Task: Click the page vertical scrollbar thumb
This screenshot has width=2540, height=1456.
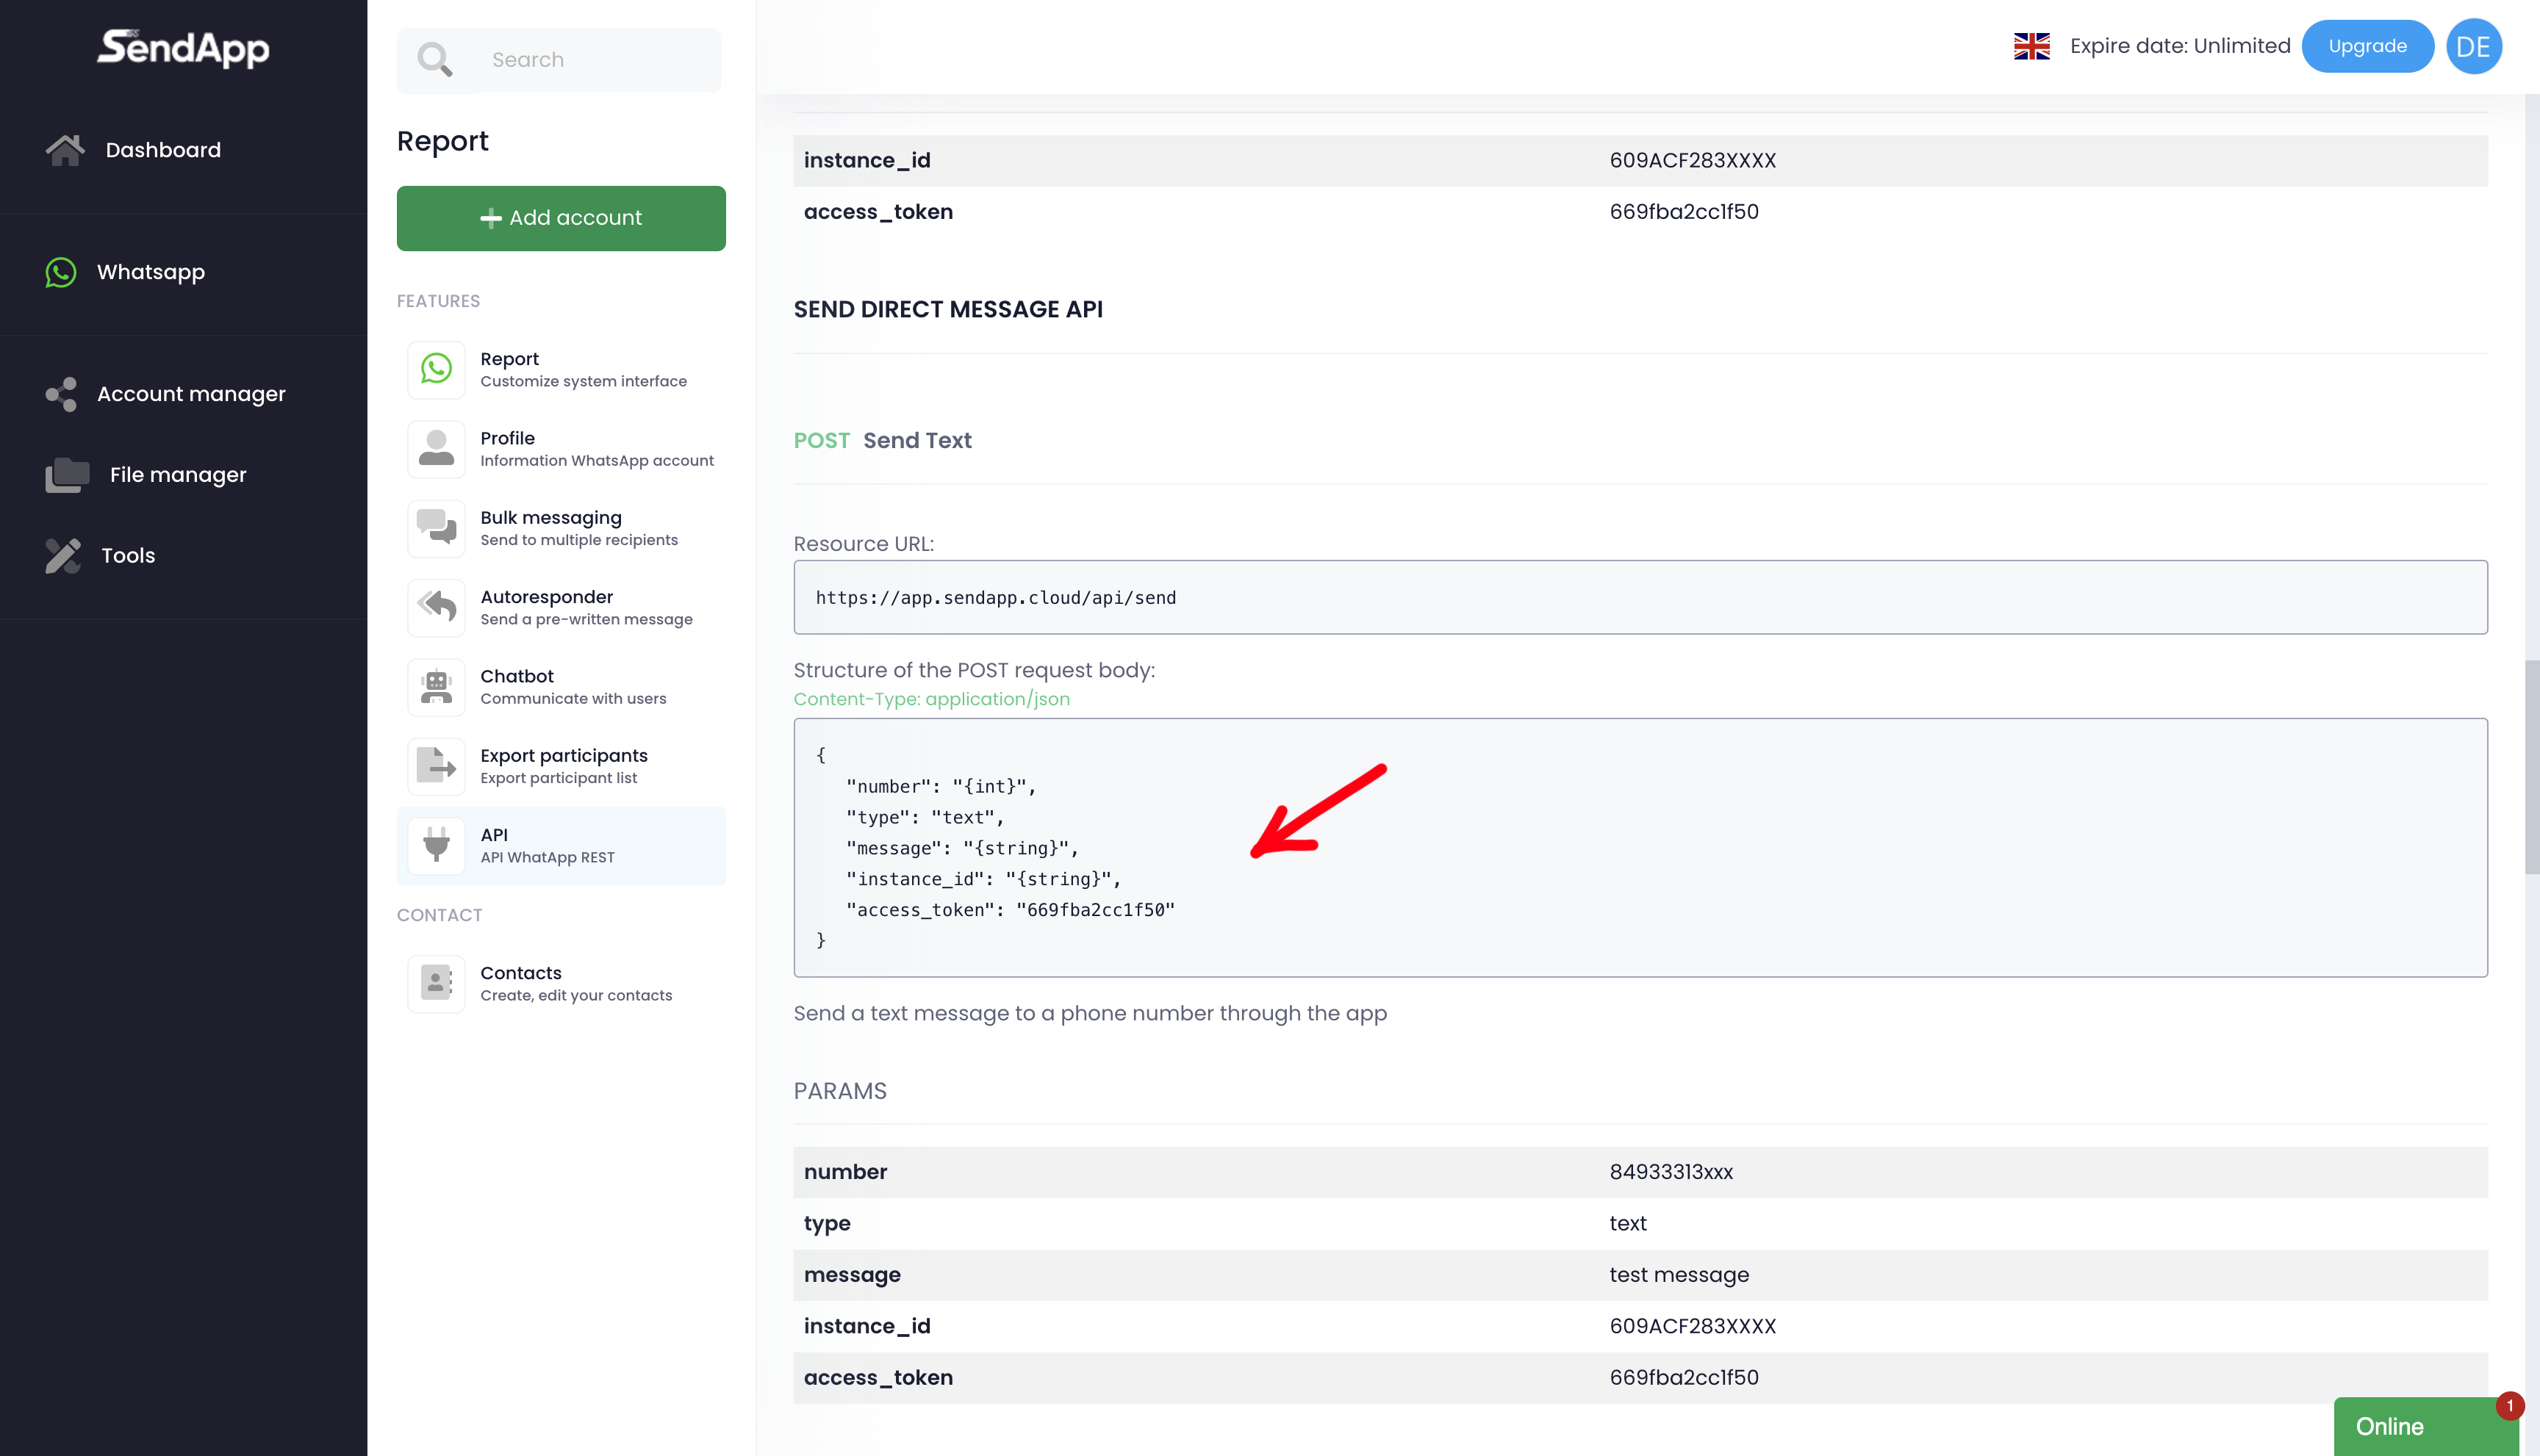Action: [2531, 767]
